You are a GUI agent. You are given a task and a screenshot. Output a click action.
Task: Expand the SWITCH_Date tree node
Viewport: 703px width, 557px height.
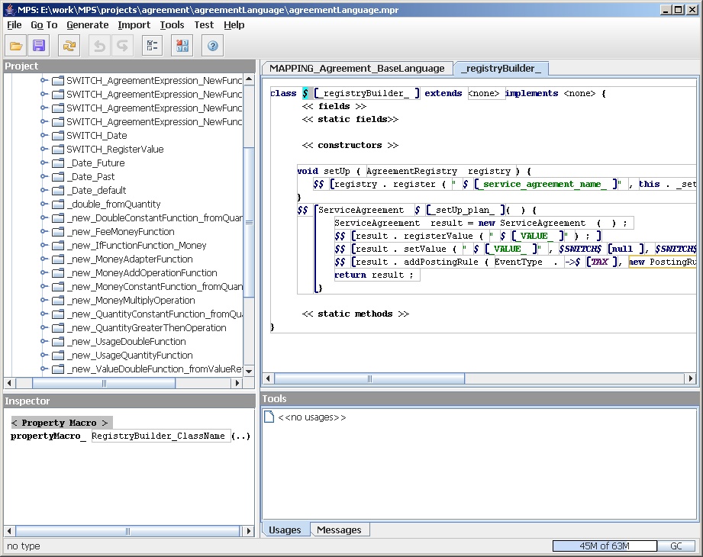(44, 136)
